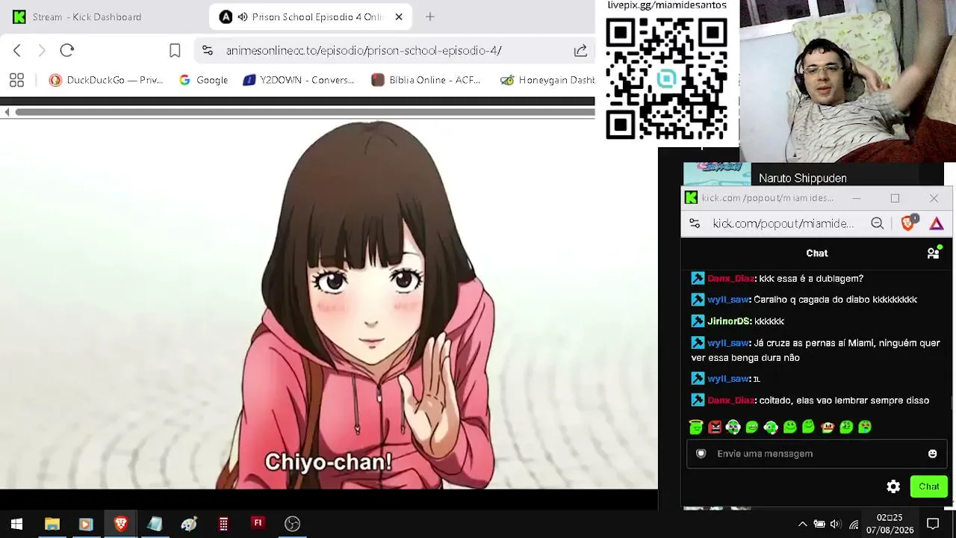Click the horizontal scrollbar left arrow
This screenshot has width=956, height=538.
coord(7,112)
